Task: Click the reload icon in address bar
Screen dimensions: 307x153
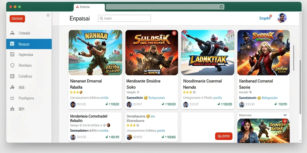Action: (221, 7)
